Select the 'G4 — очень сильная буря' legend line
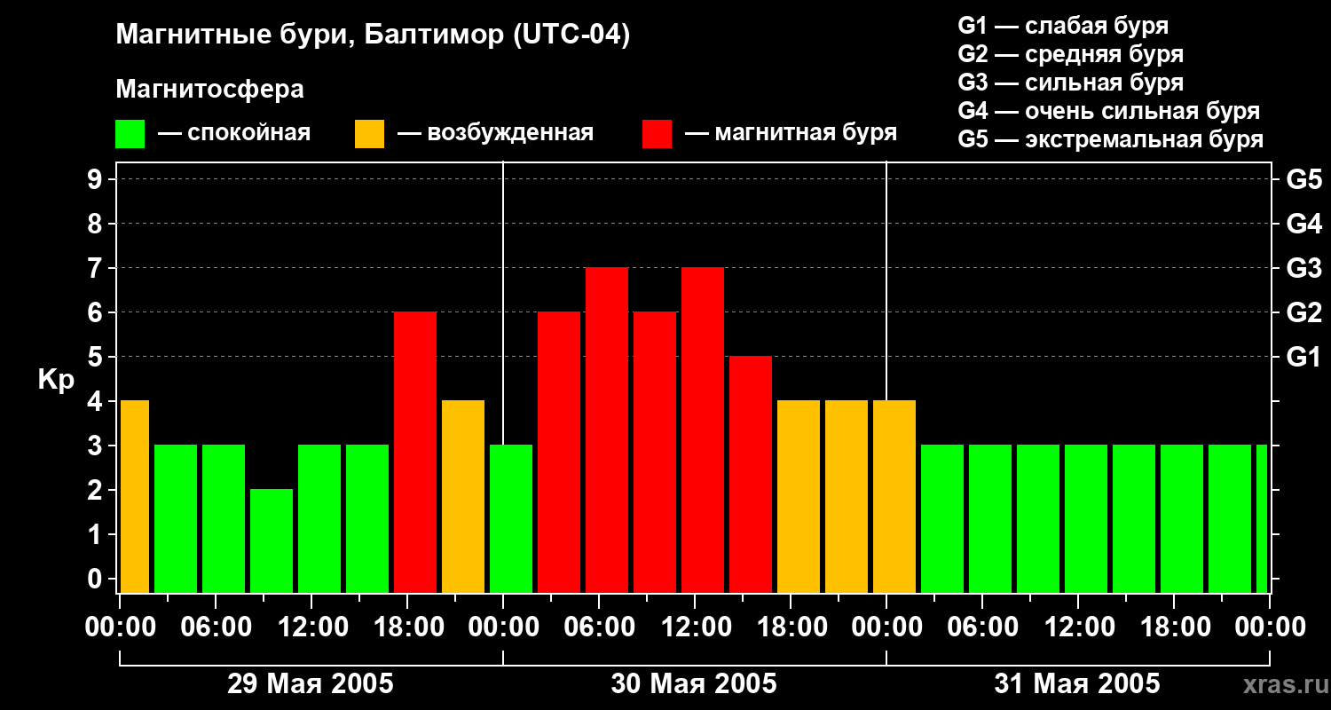Viewport: 1331px width, 710px height. pyautogui.click(x=1109, y=111)
